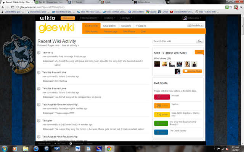Screen dimensions: 244x152
Task: Open Michael hot spot page
Action: pos(175,95)
